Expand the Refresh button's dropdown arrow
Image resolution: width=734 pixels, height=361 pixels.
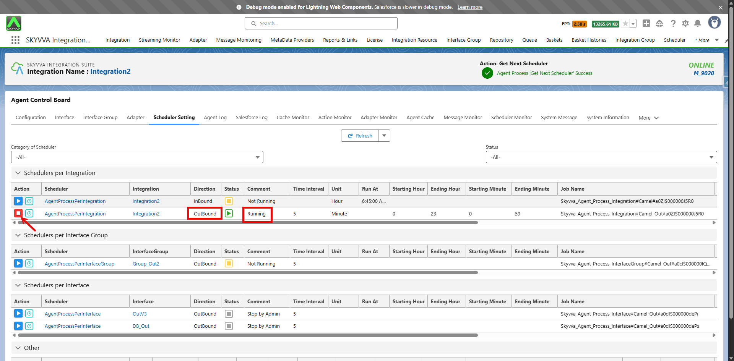tap(384, 136)
